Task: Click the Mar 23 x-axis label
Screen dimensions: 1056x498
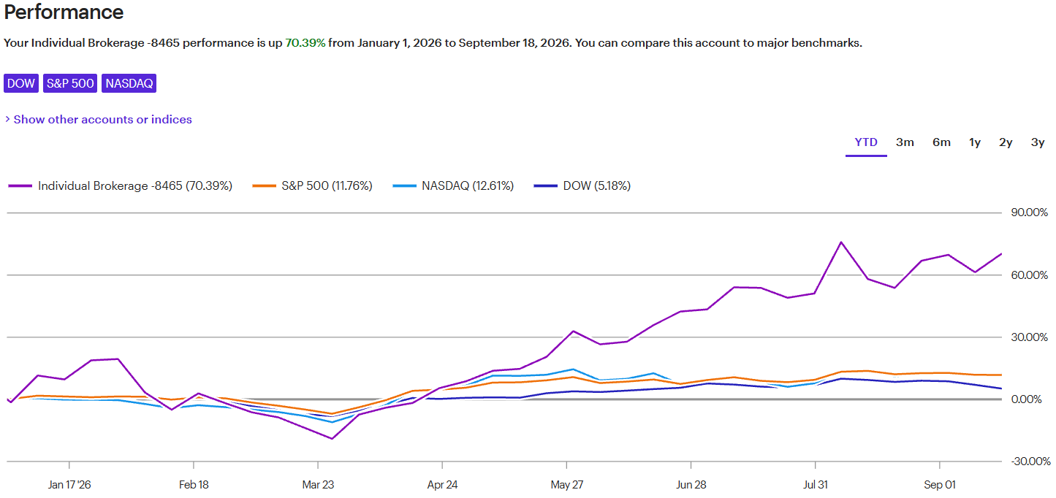Action: point(318,484)
